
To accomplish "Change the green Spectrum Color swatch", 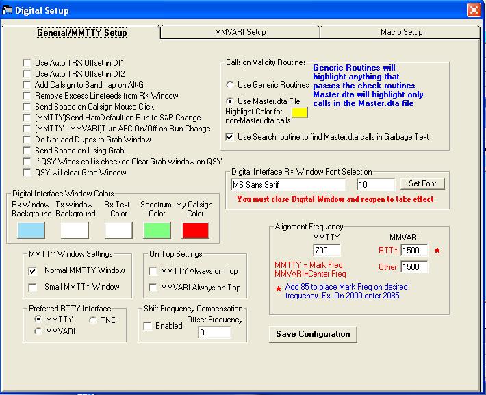I will point(157,231).
